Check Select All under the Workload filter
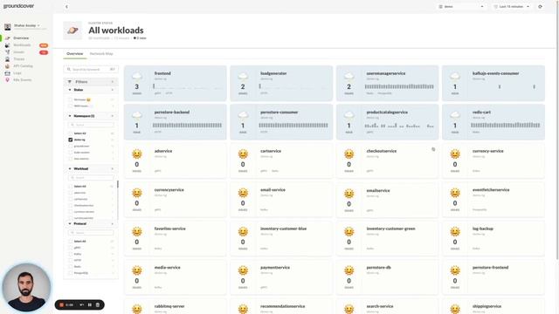 (70, 186)
